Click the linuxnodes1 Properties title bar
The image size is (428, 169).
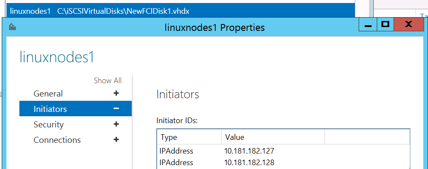tap(214, 27)
